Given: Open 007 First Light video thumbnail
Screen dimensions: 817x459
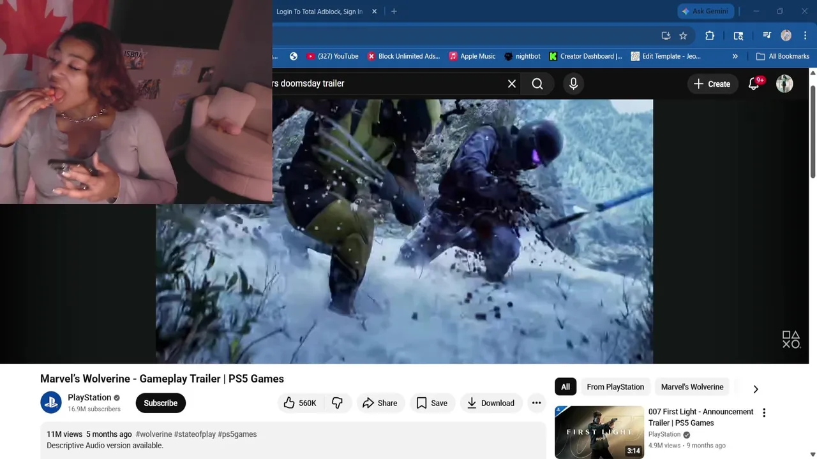Looking at the screenshot, I should [599, 432].
